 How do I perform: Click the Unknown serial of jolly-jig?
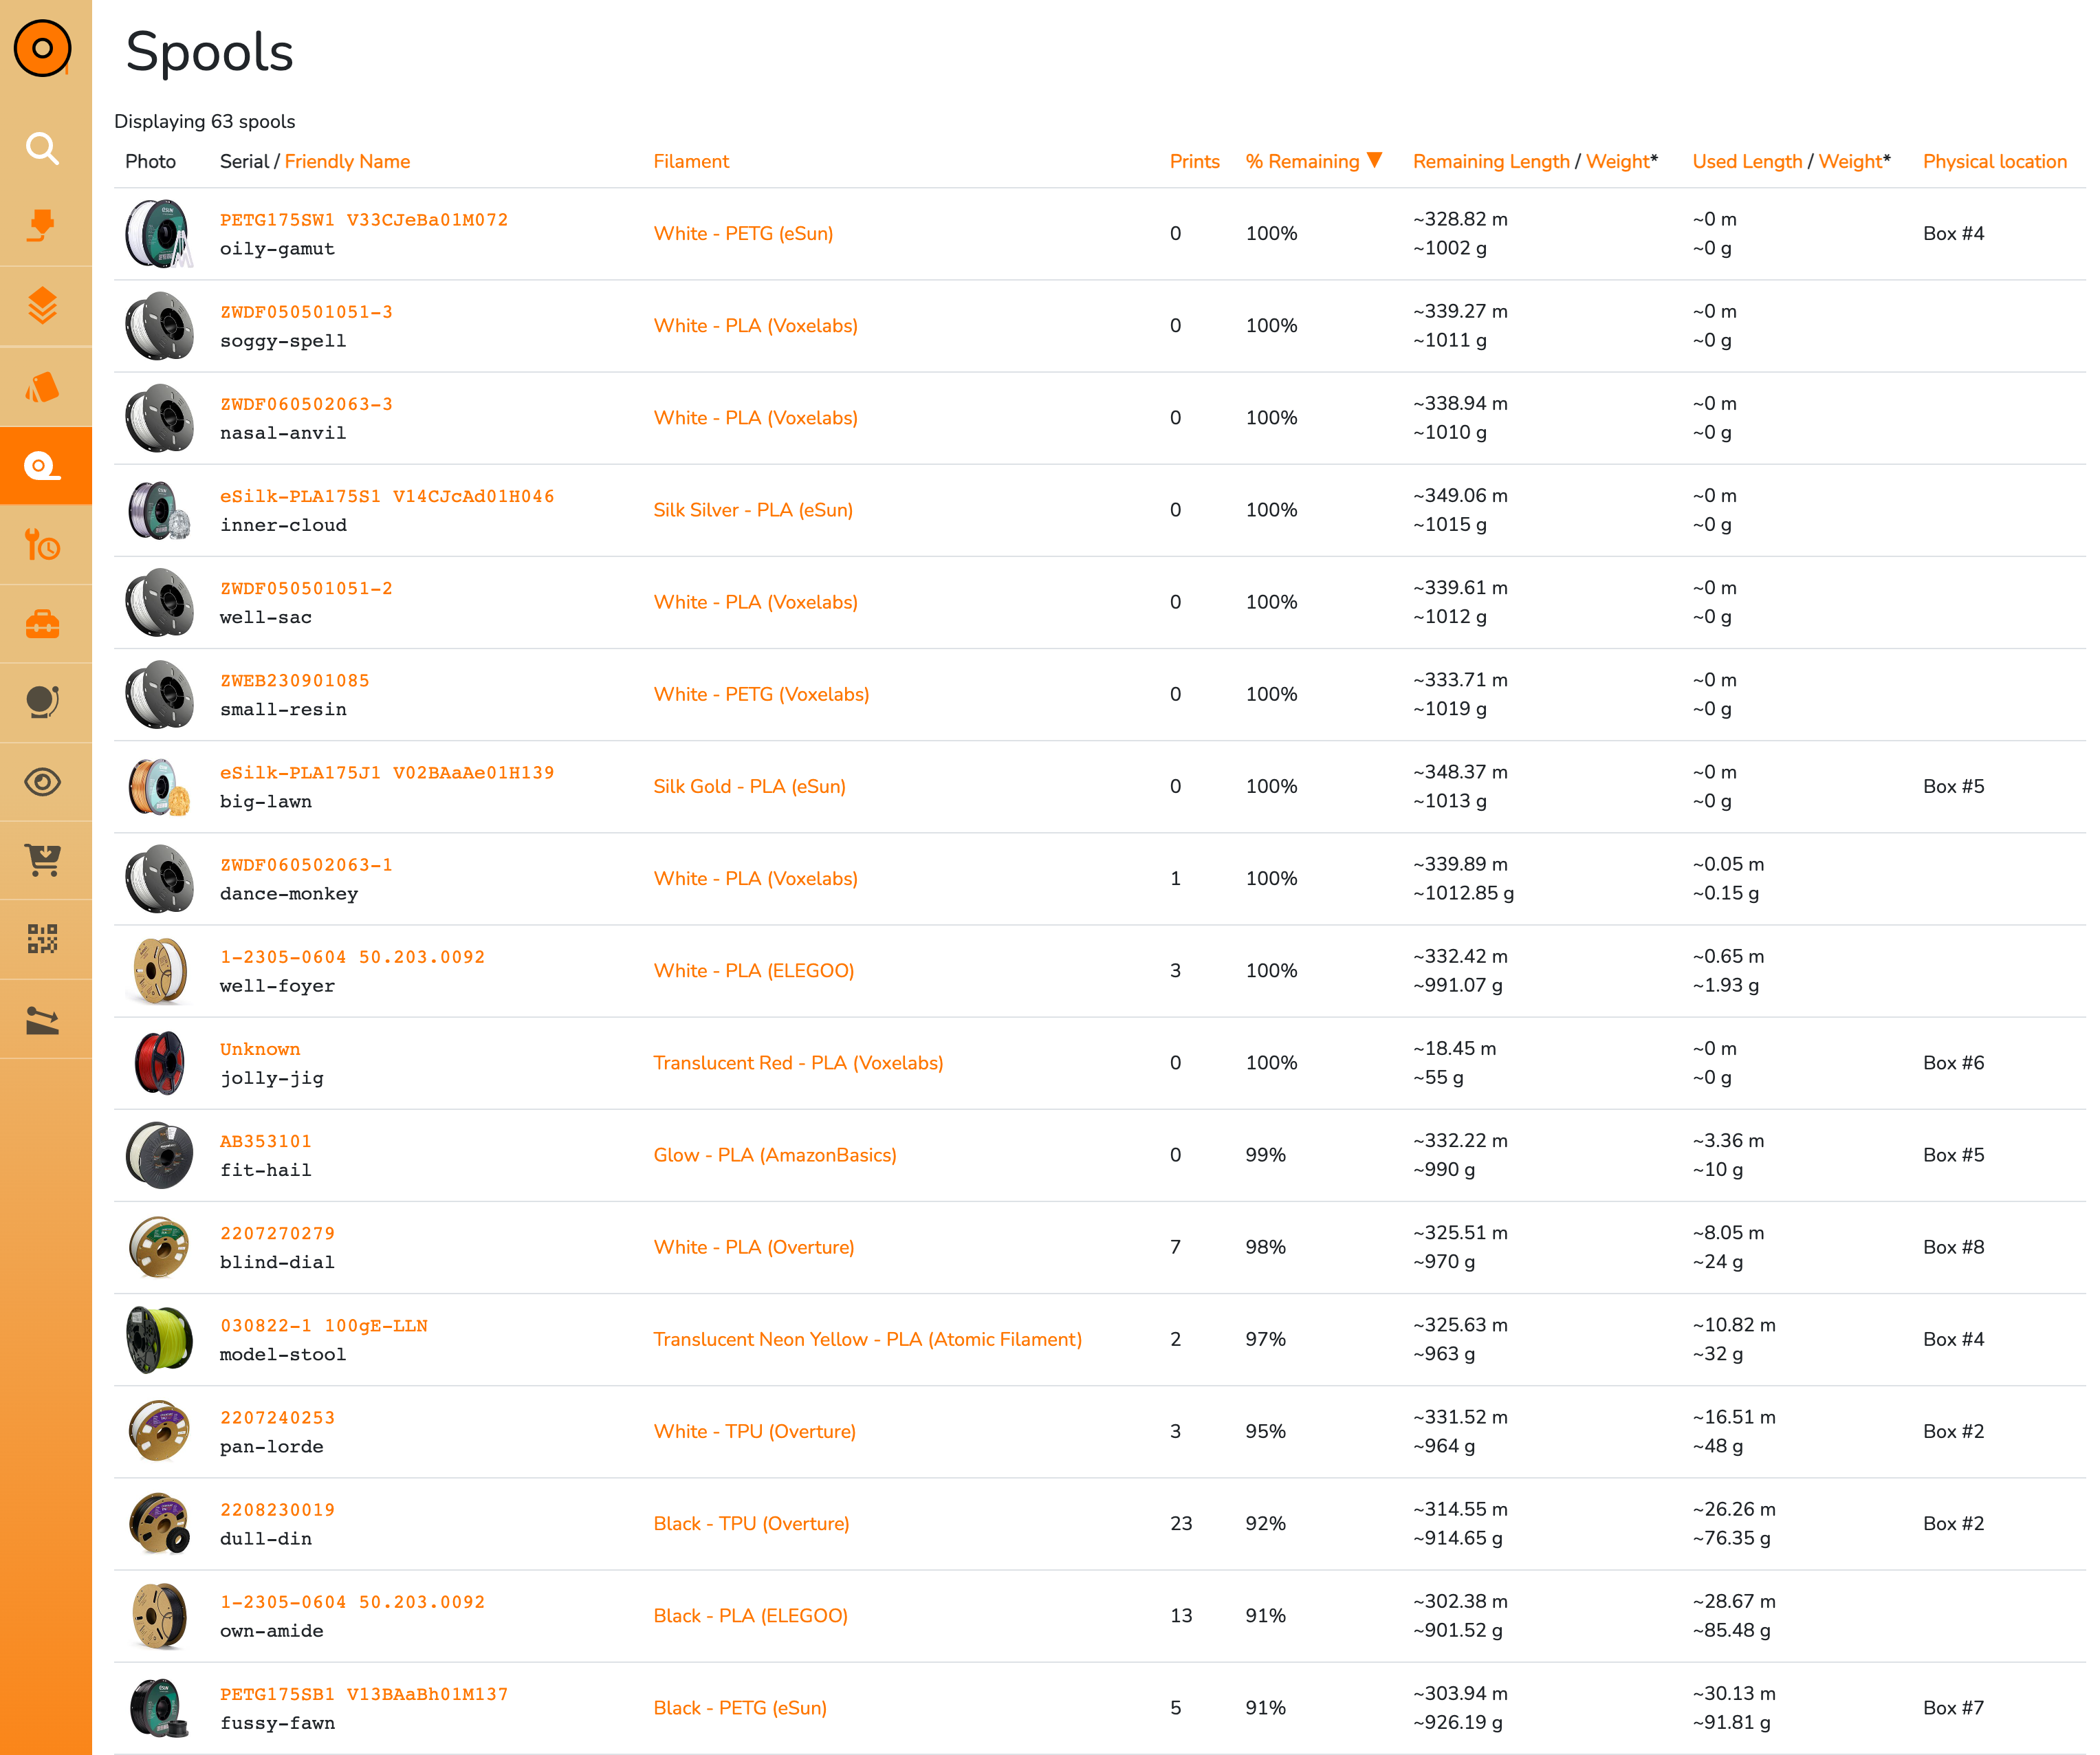[260, 1048]
